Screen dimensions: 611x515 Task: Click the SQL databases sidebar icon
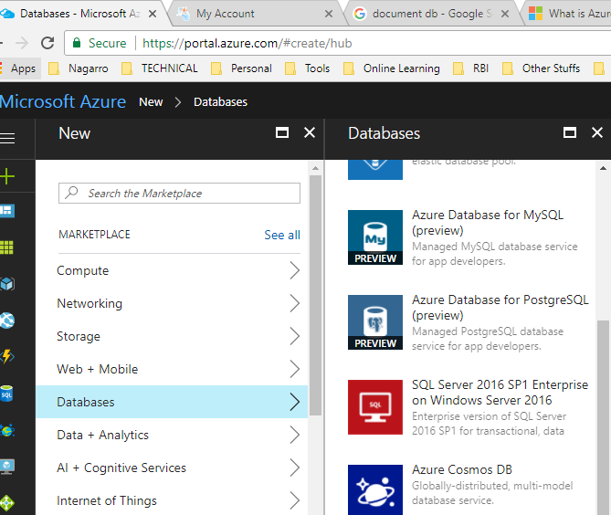[8, 394]
